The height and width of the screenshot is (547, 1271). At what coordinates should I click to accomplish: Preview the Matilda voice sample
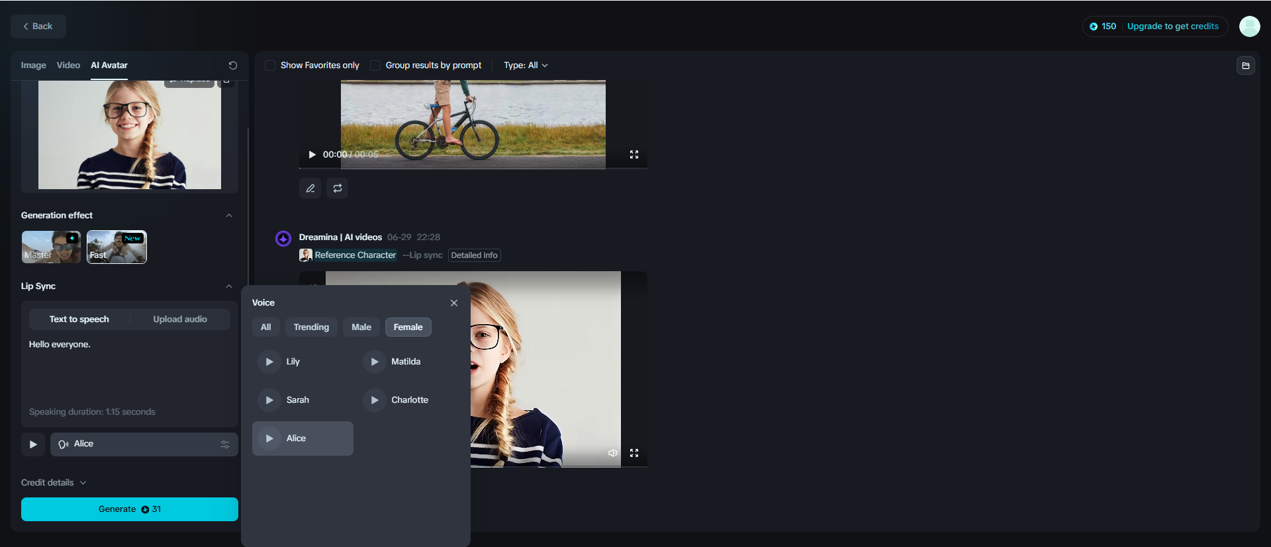click(375, 362)
